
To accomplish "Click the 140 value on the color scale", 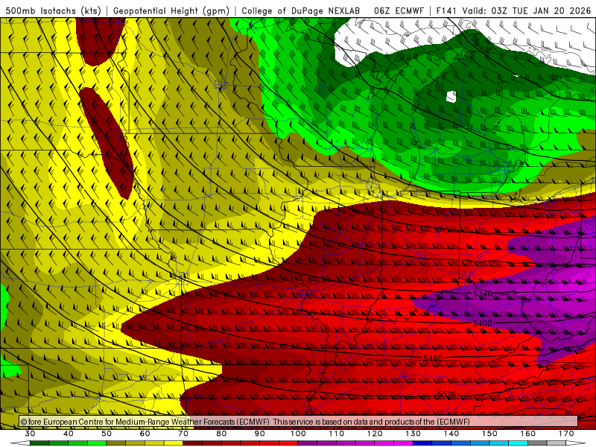I will click(451, 434).
